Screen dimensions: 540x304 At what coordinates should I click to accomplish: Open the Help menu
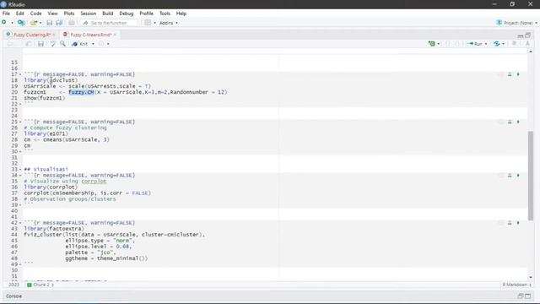click(181, 14)
